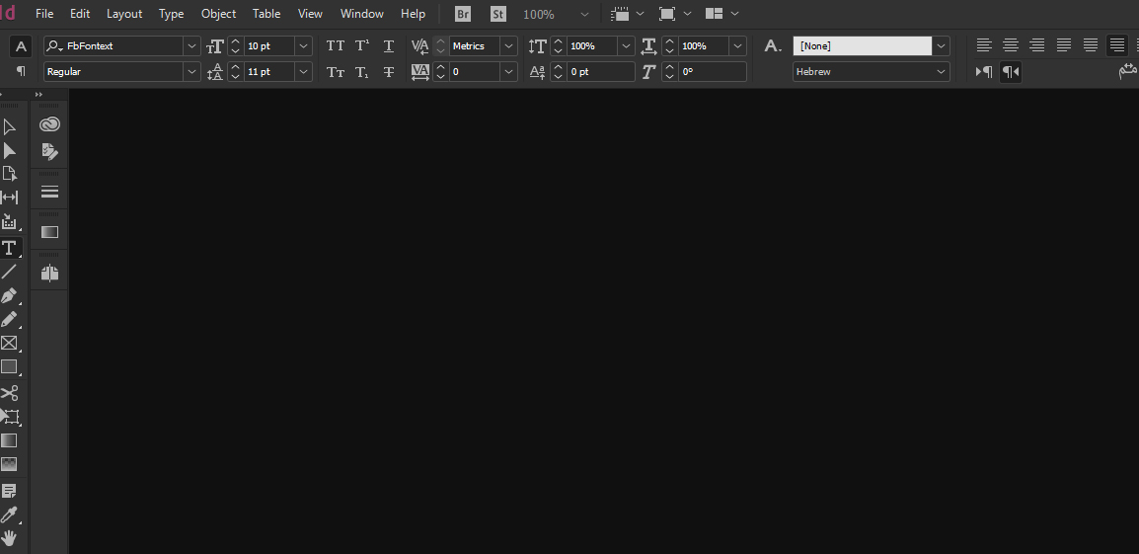Open the 100% zoom level dropdown in menu bar
The image size is (1139, 554).
pos(584,14)
